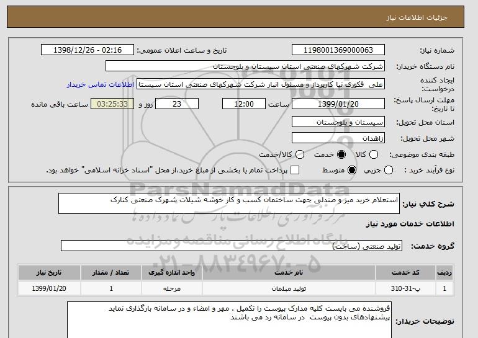The width and height of the screenshot is (478, 338).
Task: Click the گروه خدمت label
Action: [x=433, y=246]
